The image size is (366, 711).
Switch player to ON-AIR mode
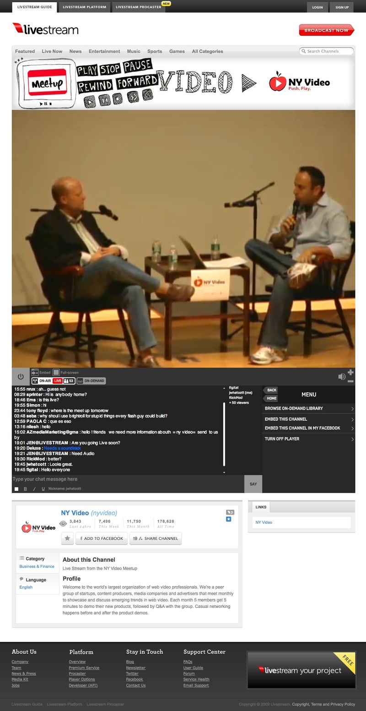pos(42,381)
